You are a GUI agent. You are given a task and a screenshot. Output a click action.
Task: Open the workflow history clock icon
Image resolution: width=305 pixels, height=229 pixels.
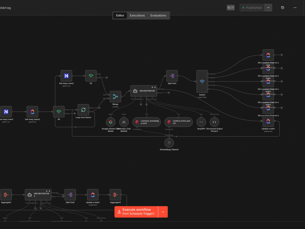point(283,8)
